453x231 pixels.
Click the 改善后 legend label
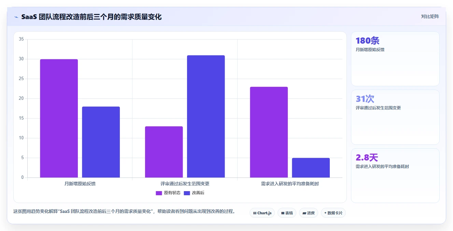(198, 193)
